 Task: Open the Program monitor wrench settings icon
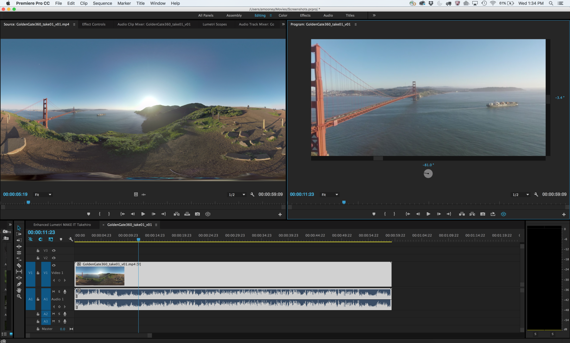(x=536, y=194)
